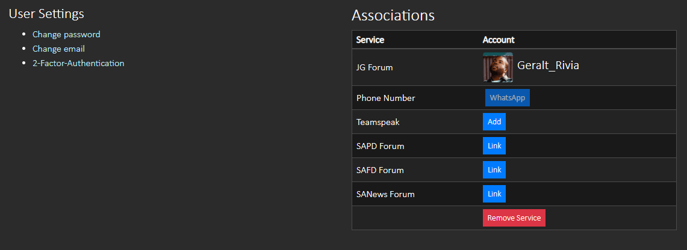The width and height of the screenshot is (687, 250).
Task: Click the Service column header
Action: click(x=370, y=40)
